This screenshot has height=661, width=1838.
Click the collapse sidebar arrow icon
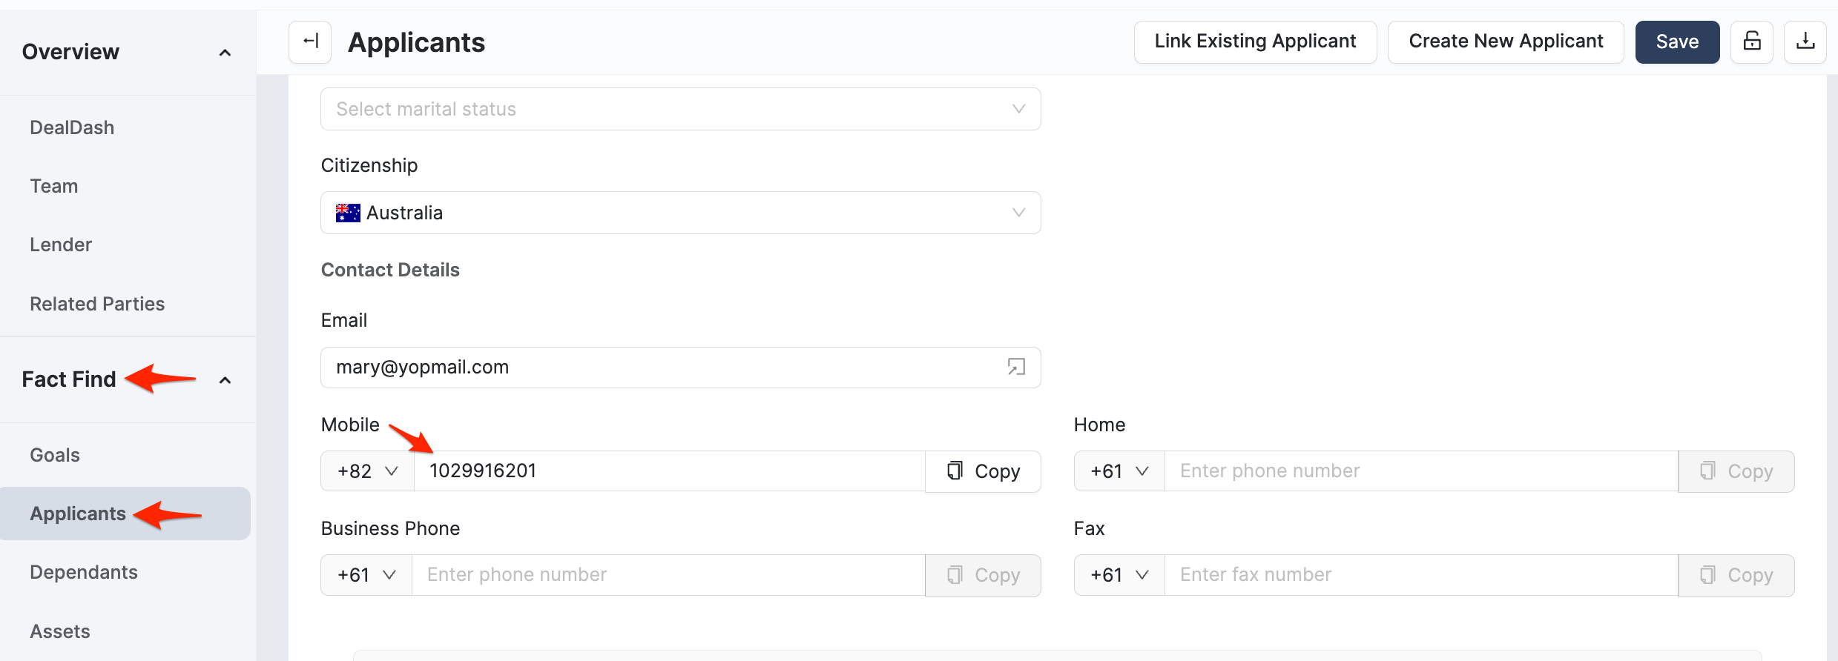pos(310,41)
